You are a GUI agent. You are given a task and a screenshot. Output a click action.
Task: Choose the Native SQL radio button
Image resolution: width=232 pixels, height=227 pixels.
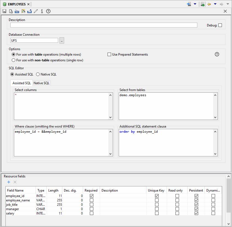tap(38, 74)
